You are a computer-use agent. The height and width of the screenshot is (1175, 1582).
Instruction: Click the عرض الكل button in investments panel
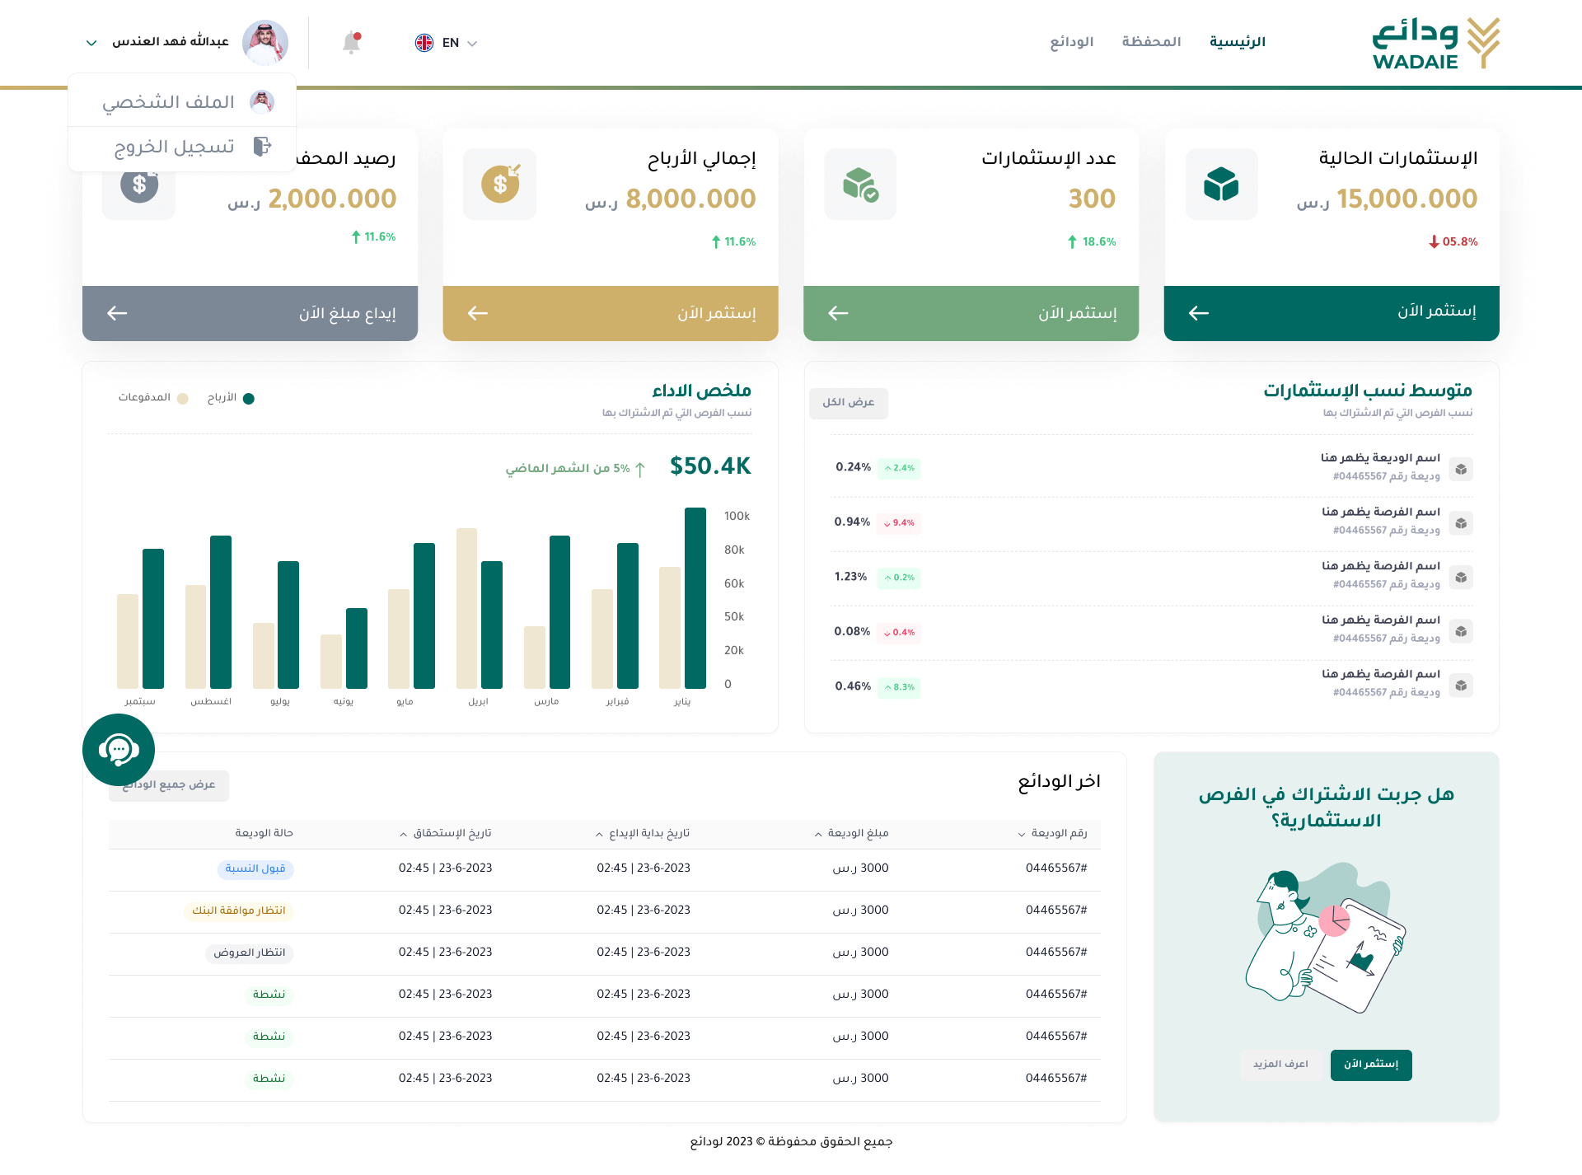pyautogui.click(x=849, y=403)
